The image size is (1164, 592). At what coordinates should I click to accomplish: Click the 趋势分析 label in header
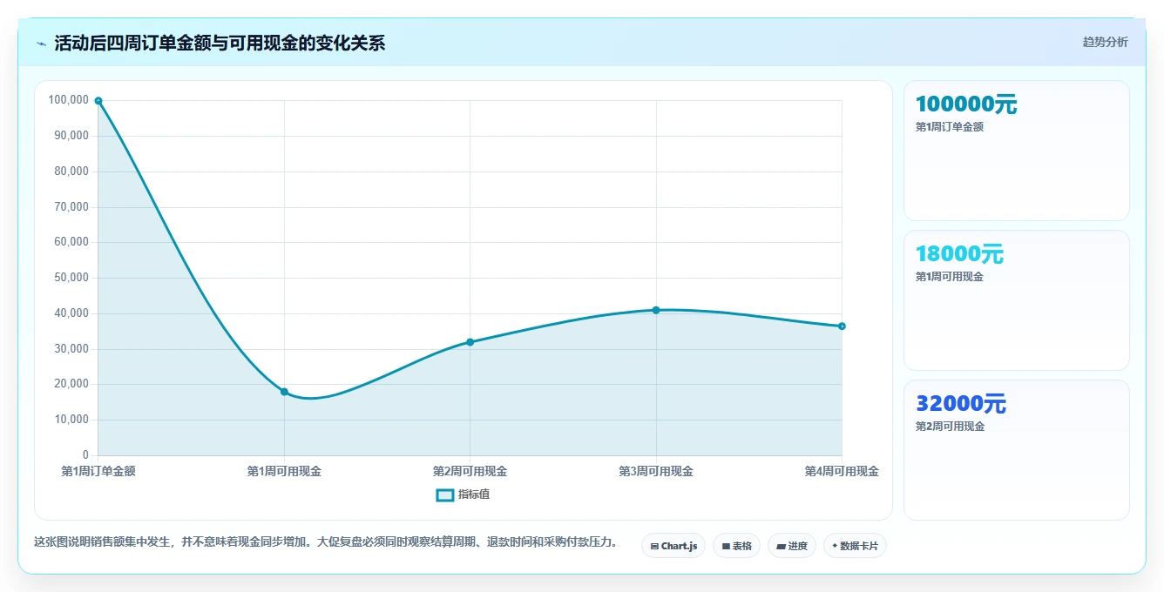tap(1105, 42)
